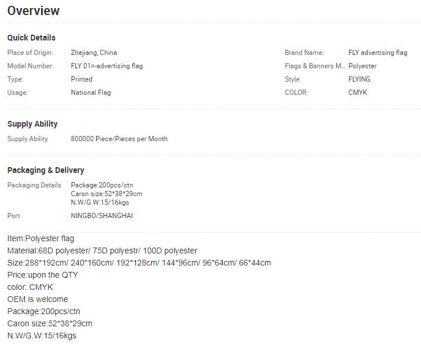Click the Material:68D polyester description line
Screen dimensions: 421x350
point(102,250)
